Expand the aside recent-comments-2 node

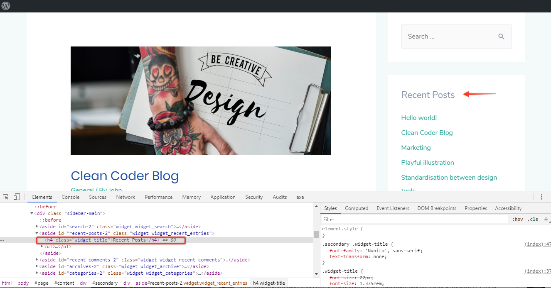(37, 260)
